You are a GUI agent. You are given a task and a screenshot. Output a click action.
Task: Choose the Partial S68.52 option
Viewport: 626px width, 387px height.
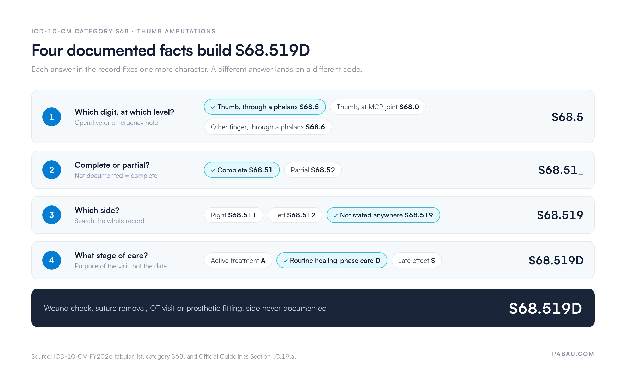point(313,170)
